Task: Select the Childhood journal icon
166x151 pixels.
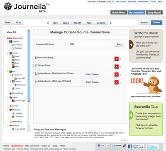Action: point(13,117)
